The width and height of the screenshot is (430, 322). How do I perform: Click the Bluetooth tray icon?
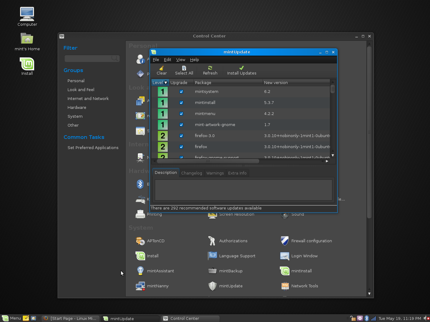point(366,318)
